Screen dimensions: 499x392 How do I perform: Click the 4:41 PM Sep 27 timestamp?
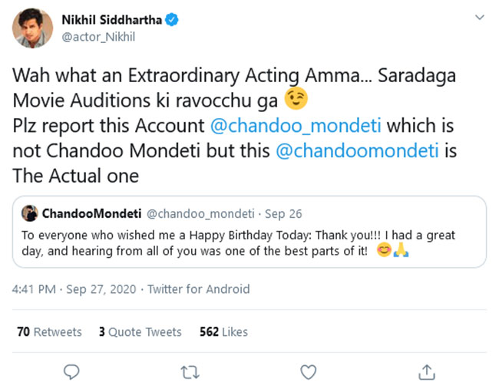click(74, 288)
